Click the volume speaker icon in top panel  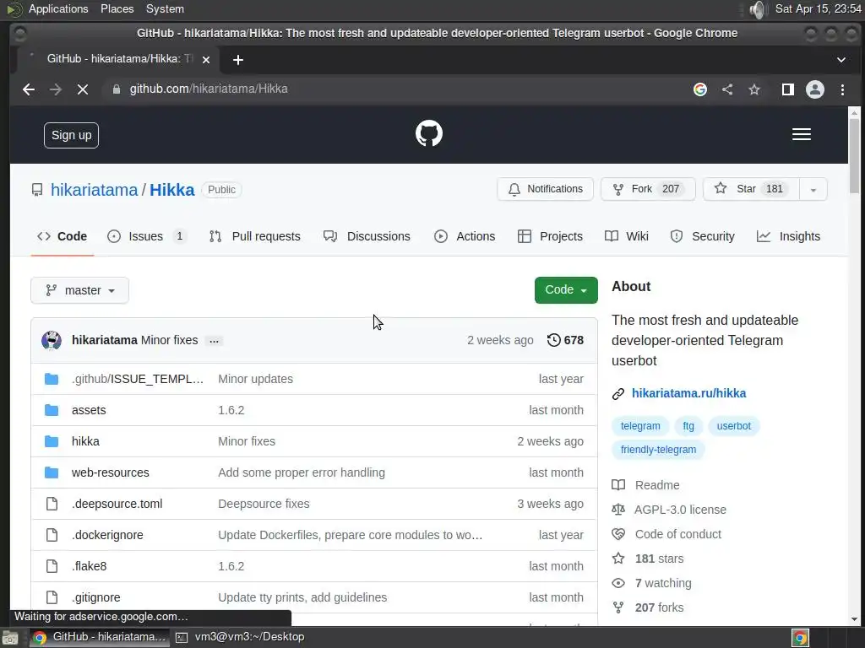click(759, 9)
